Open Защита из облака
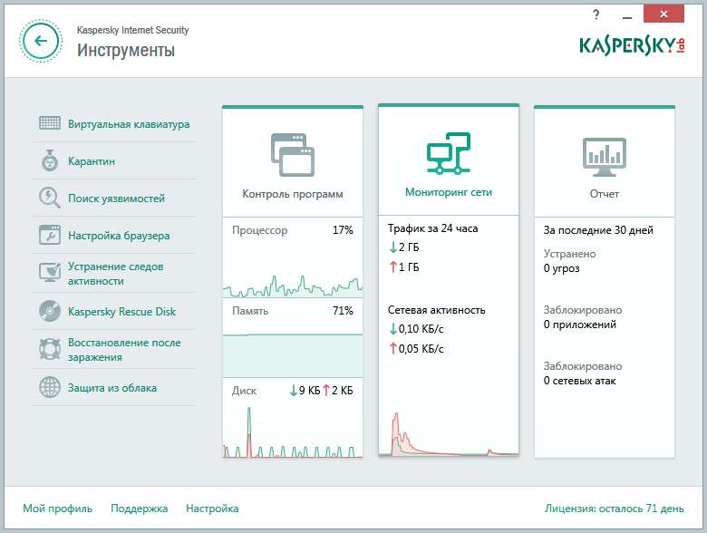Viewport: 707px width, 533px height. 112,388
